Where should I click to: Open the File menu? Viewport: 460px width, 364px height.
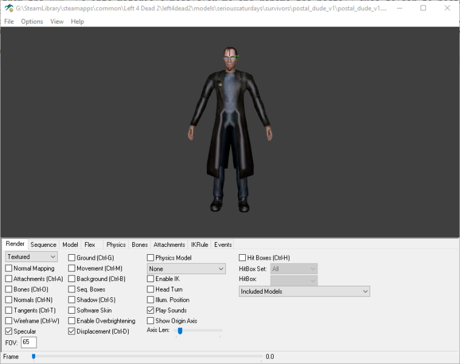pyautogui.click(x=9, y=21)
